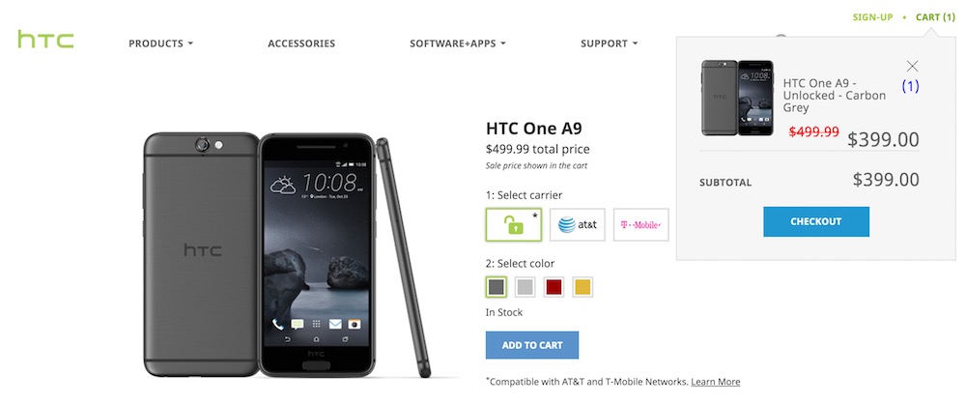This screenshot has height=404, width=966.
Task: Select the Carbon Grey color swatch
Action: pos(496,287)
